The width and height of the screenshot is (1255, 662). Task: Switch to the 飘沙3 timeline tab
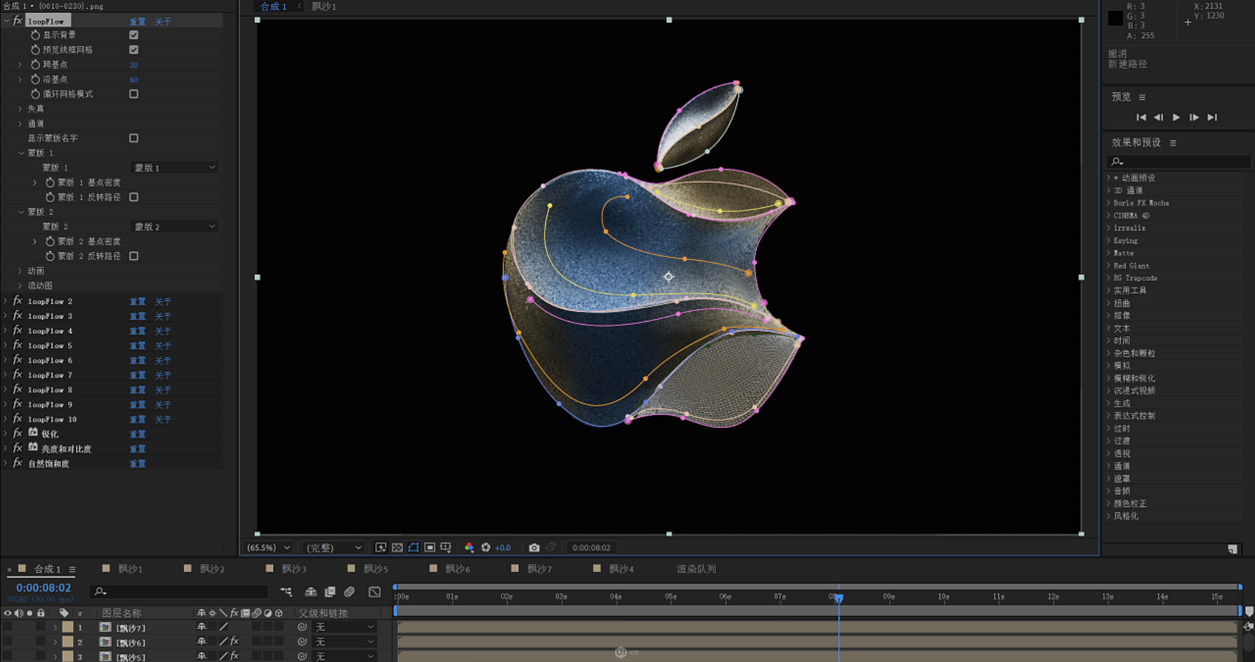coord(294,569)
